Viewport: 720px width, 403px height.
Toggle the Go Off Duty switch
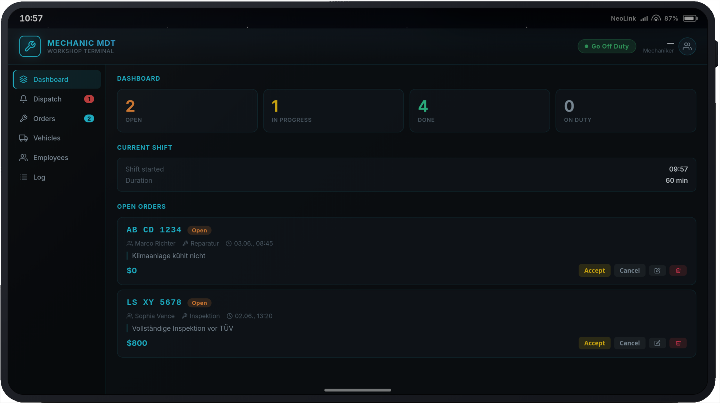tap(607, 46)
